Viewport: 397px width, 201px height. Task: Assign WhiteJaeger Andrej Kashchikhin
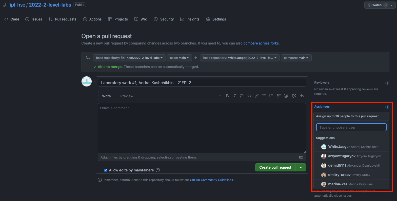click(x=351, y=147)
